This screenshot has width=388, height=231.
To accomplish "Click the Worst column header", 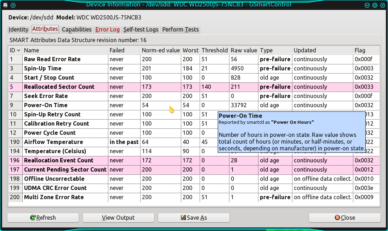I will [x=190, y=50].
